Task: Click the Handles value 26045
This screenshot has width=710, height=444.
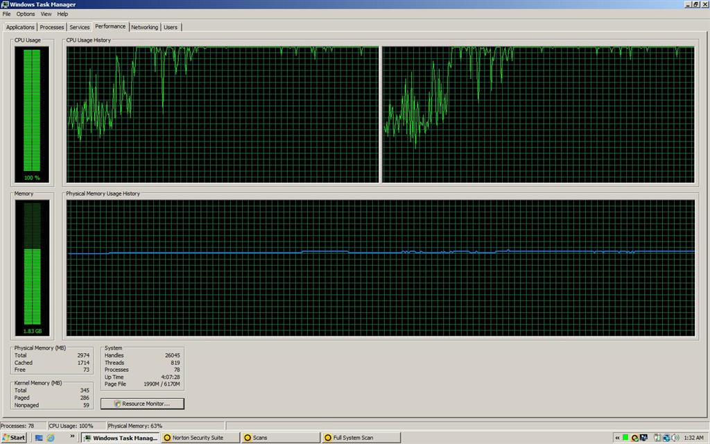Action: click(x=172, y=355)
